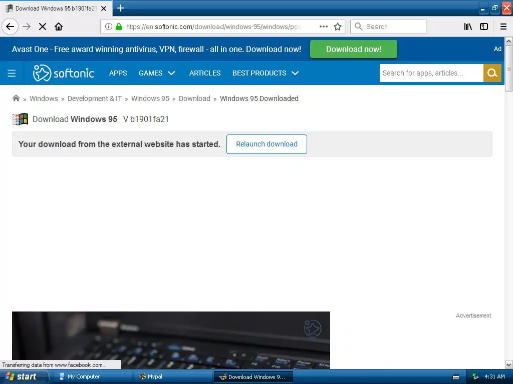Click the Softonic logo
The height and width of the screenshot is (384, 513).
(x=64, y=73)
